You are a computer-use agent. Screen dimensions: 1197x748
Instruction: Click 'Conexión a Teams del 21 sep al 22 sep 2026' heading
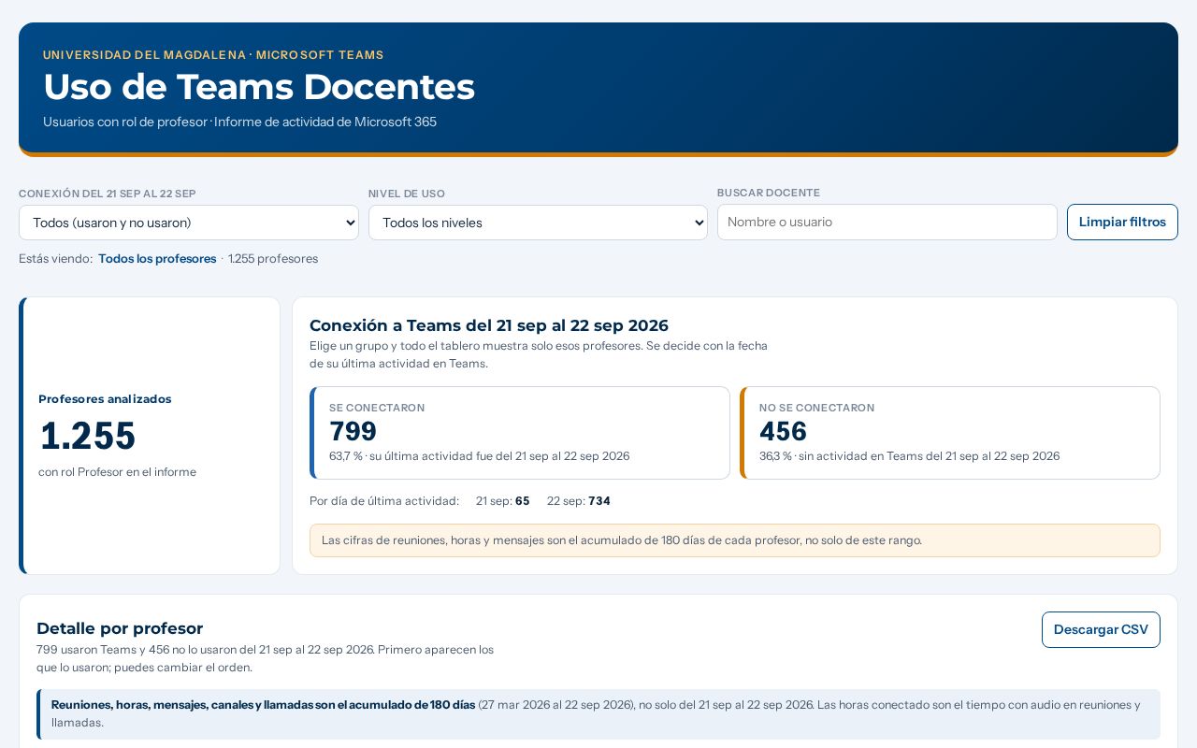point(489,325)
